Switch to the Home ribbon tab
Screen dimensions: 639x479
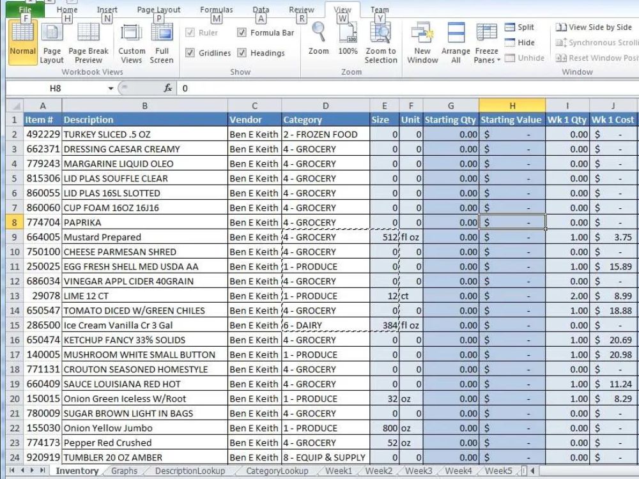point(67,10)
